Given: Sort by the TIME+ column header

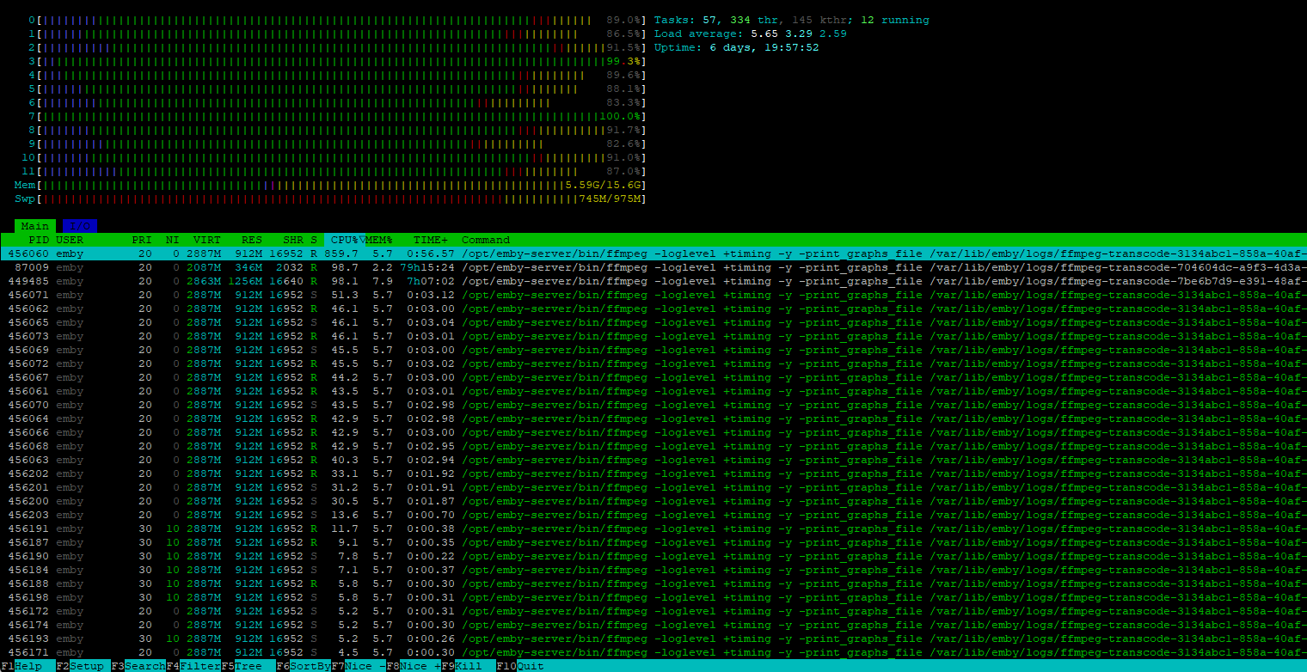Looking at the screenshot, I should pos(431,240).
